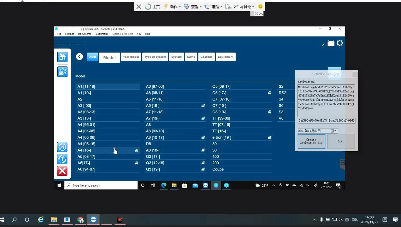This screenshot has height=227, width=401.
Task: Open the Help menu
Action: click(x=147, y=34)
